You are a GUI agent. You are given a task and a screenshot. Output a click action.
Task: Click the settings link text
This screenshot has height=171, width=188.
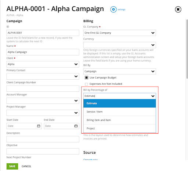pyautogui.click(x=121, y=10)
